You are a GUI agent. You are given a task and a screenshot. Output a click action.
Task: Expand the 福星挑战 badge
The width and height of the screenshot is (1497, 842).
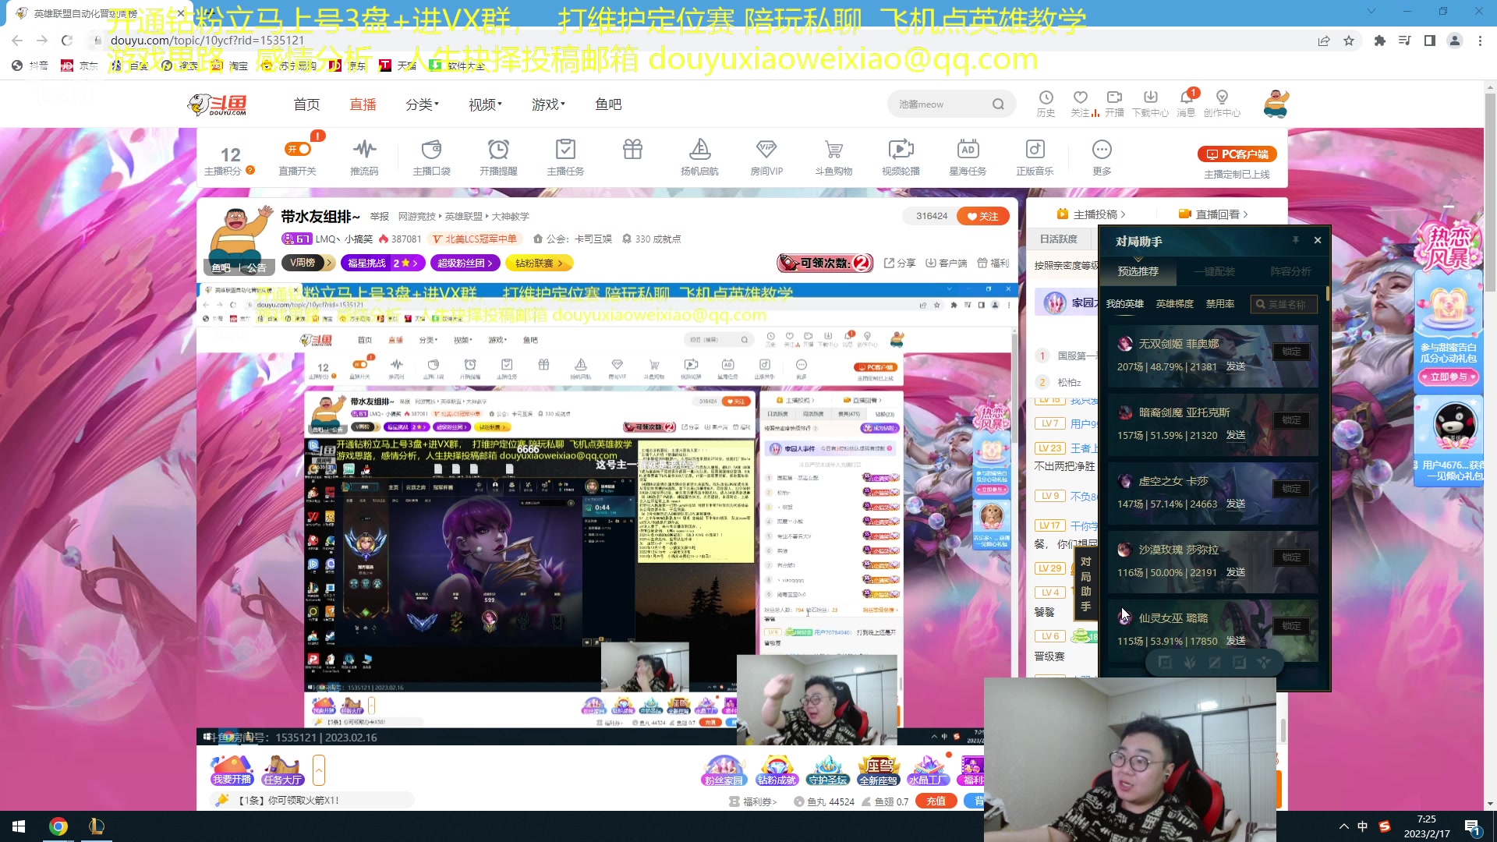pos(383,263)
